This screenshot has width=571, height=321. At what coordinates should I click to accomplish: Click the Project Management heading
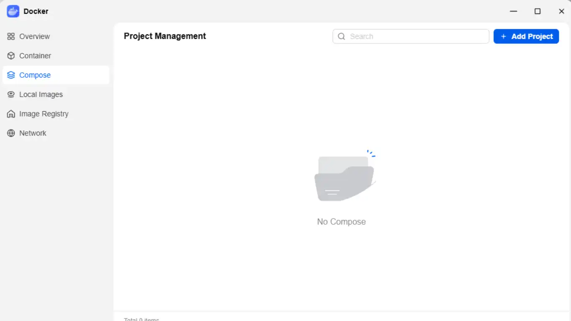point(165,36)
